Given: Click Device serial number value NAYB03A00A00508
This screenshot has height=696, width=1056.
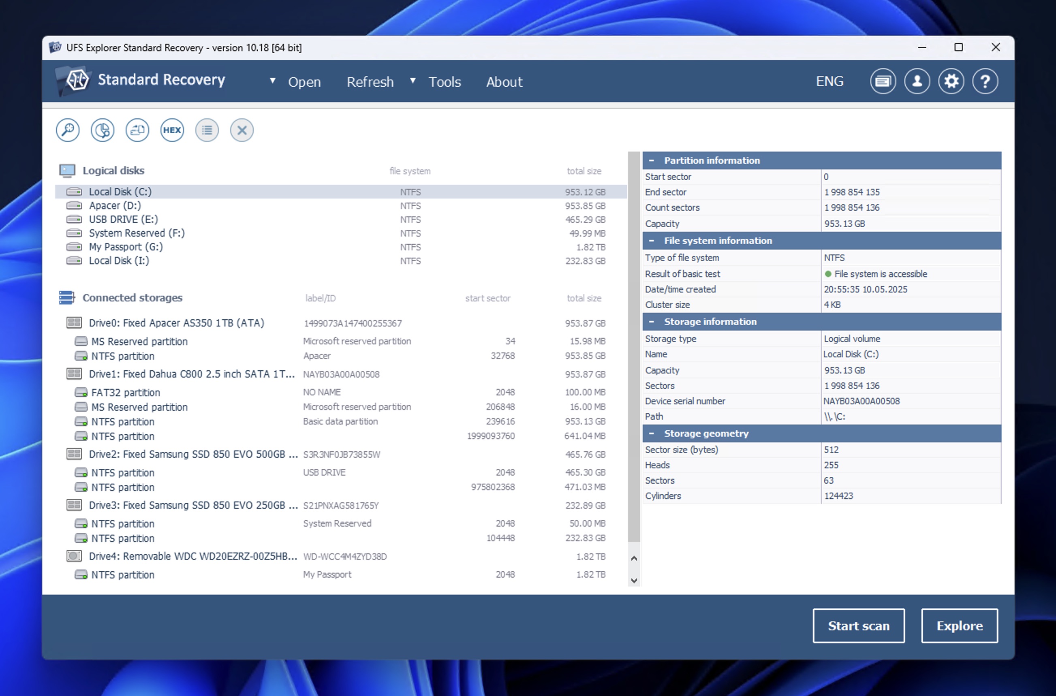Looking at the screenshot, I should click(861, 401).
